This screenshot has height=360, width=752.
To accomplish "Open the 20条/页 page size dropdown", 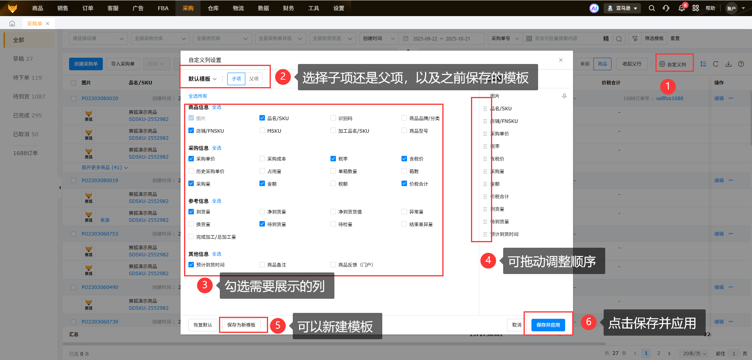I will (x=694, y=353).
